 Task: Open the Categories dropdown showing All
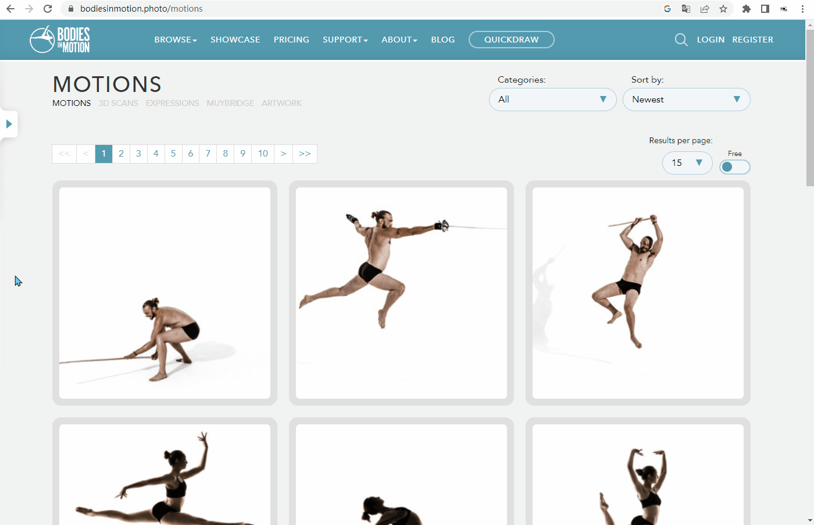(552, 100)
